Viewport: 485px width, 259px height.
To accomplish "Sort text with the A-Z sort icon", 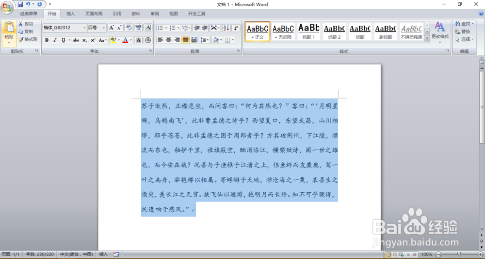I will [x=226, y=28].
